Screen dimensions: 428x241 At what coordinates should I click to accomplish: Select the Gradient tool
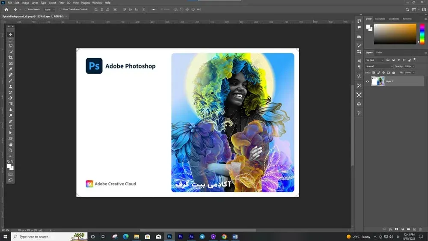10,104
